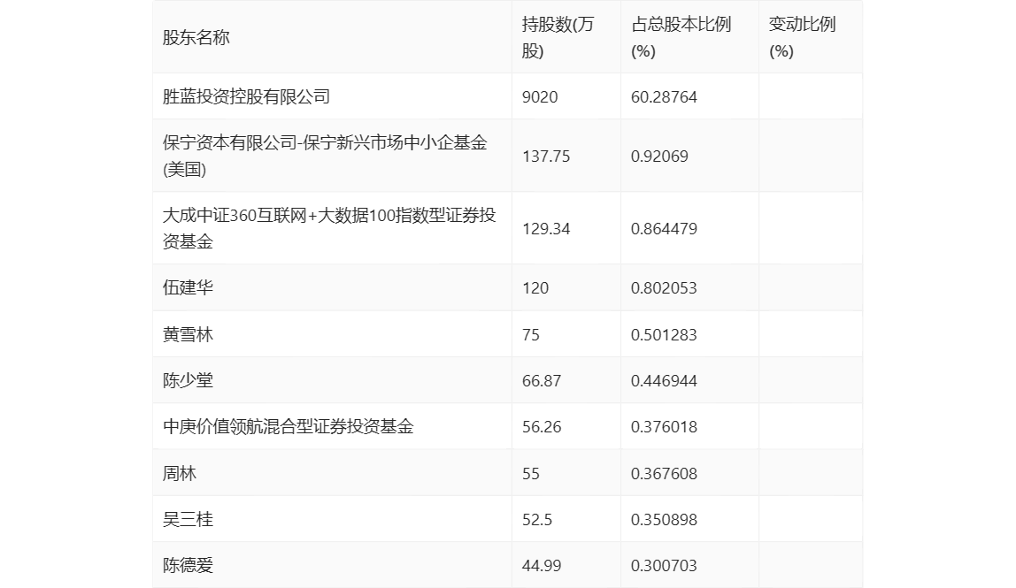The image size is (1016, 588).
Task: Select shareholder 吴三桂
Action: coord(188,519)
